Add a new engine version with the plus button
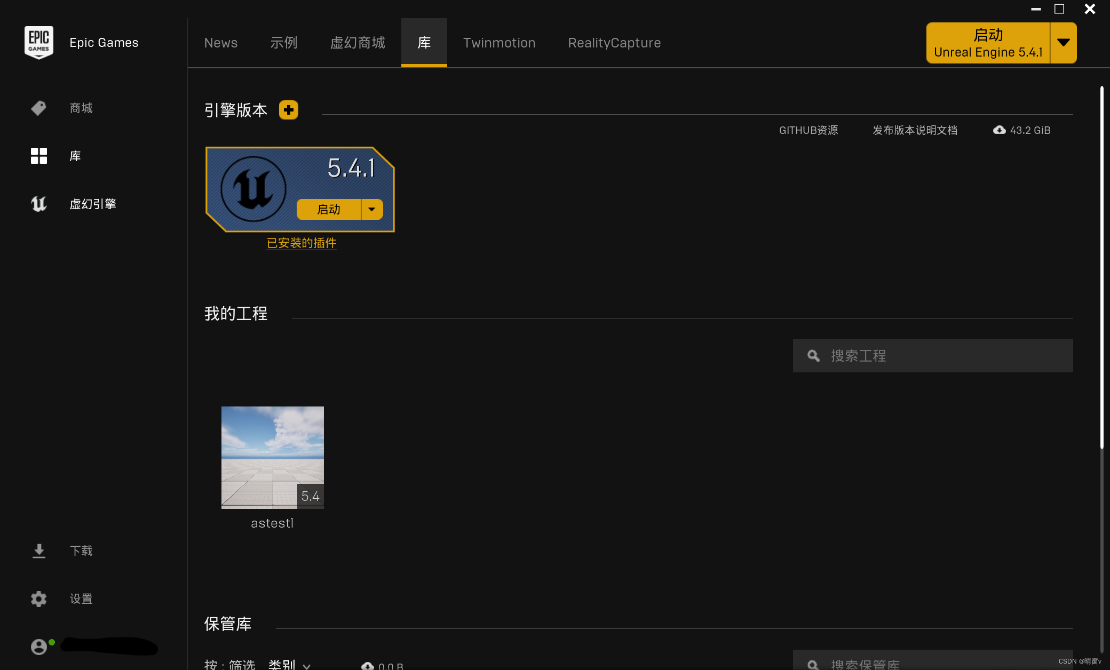 [288, 110]
